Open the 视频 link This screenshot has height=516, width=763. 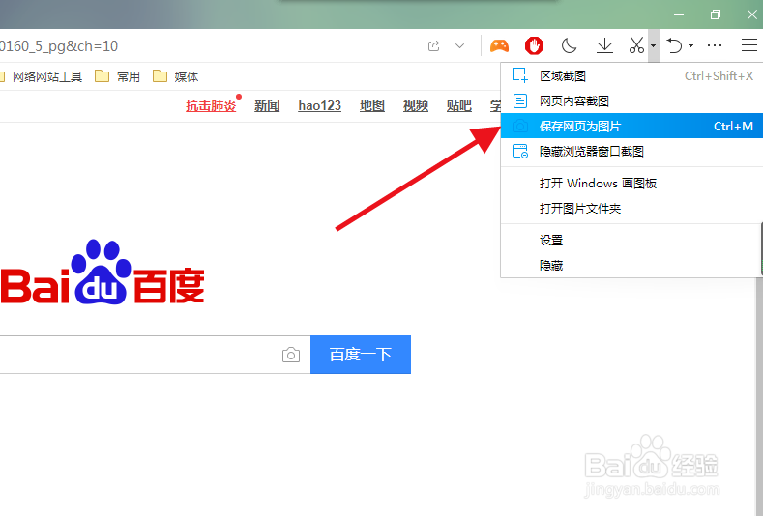(x=416, y=105)
